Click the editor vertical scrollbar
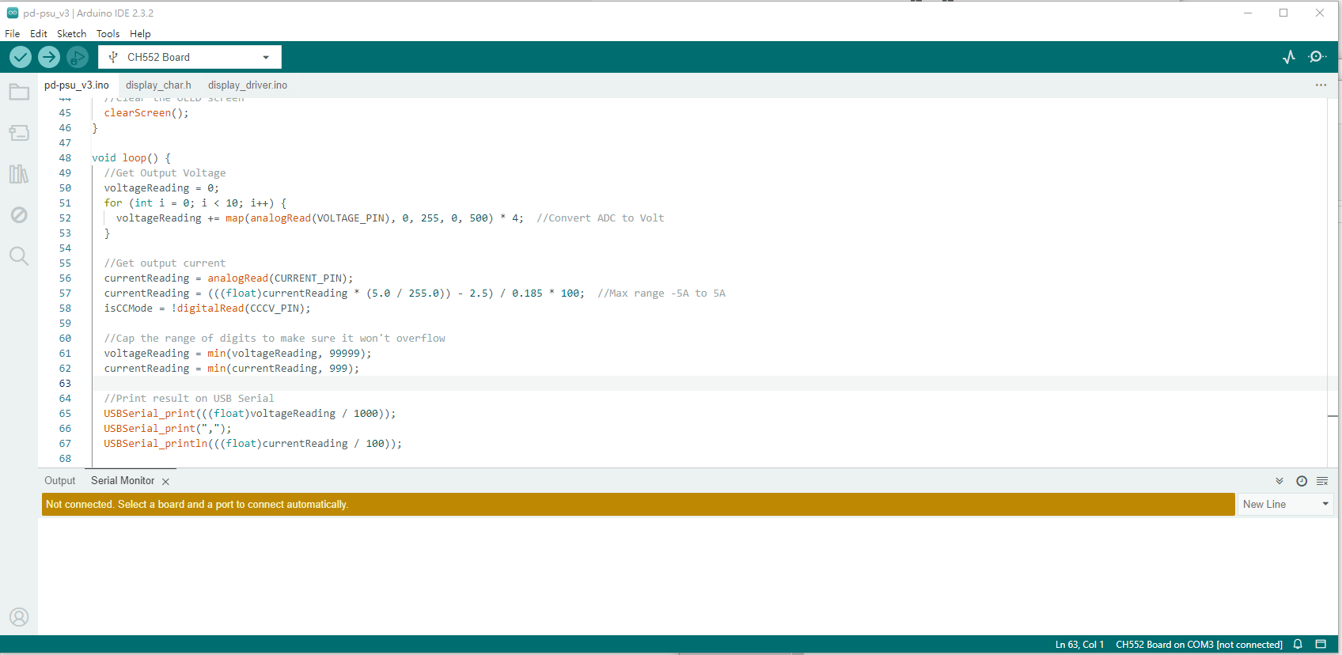The width and height of the screenshot is (1342, 655). [1333, 282]
